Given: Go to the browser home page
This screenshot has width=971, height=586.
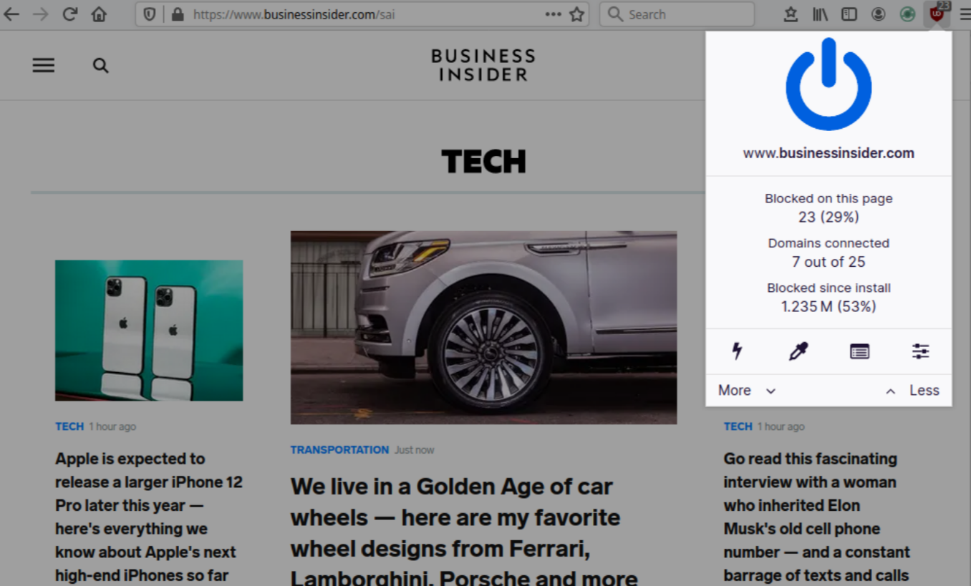Looking at the screenshot, I should pos(99,14).
